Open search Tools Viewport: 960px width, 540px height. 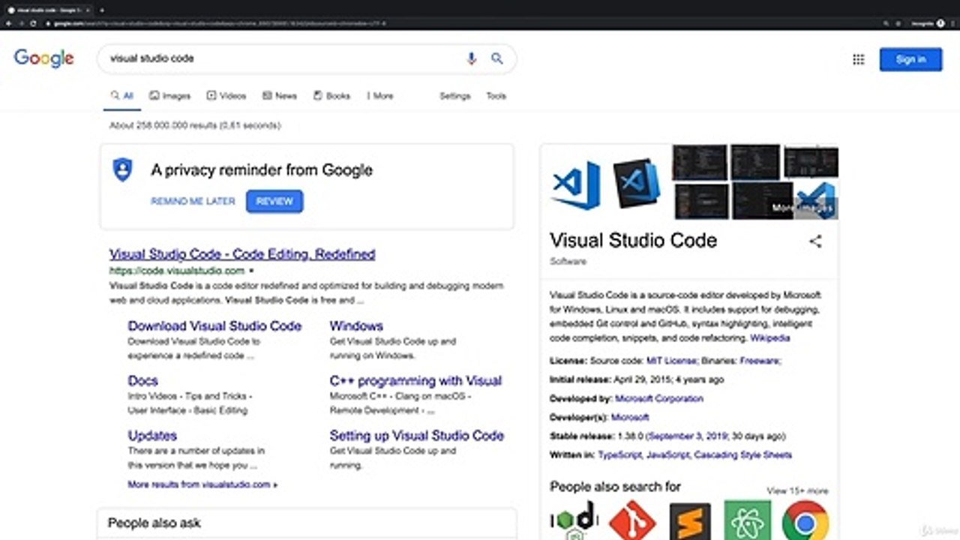496,96
